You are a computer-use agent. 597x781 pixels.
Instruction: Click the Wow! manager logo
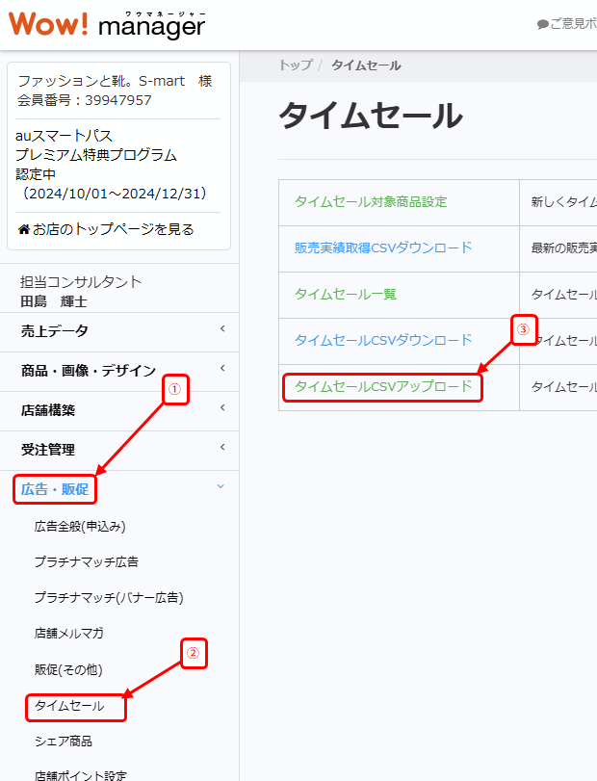(107, 23)
